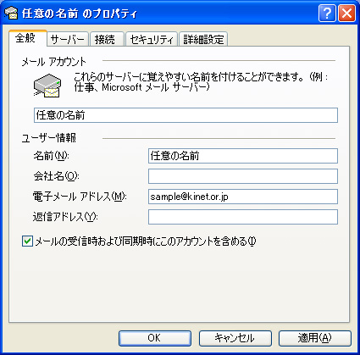
Task: Click the mail account icon in title bar
Action: (x=11, y=13)
